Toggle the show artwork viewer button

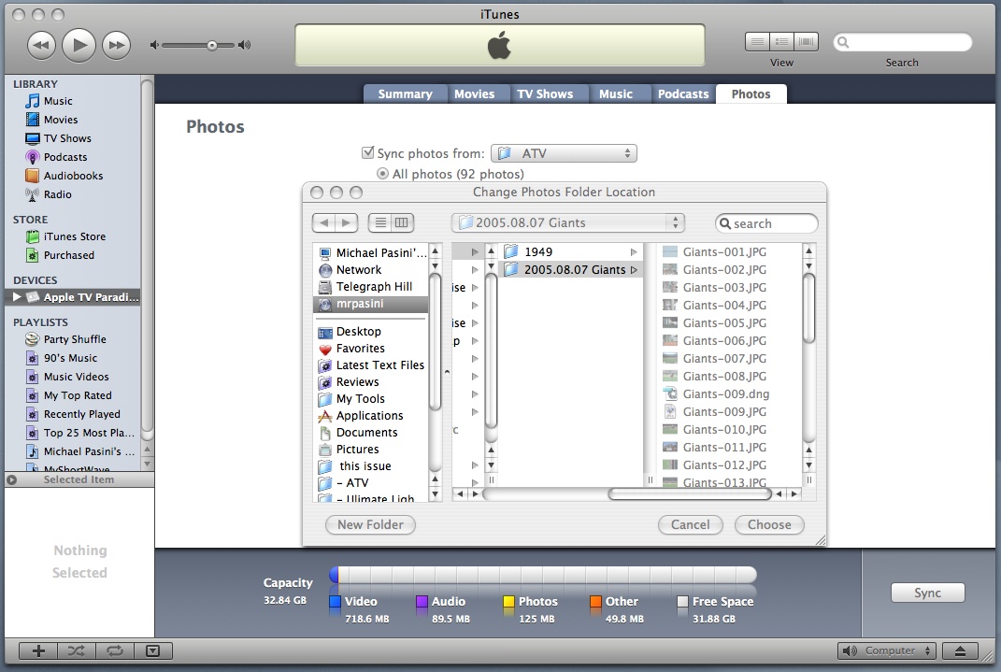[153, 651]
